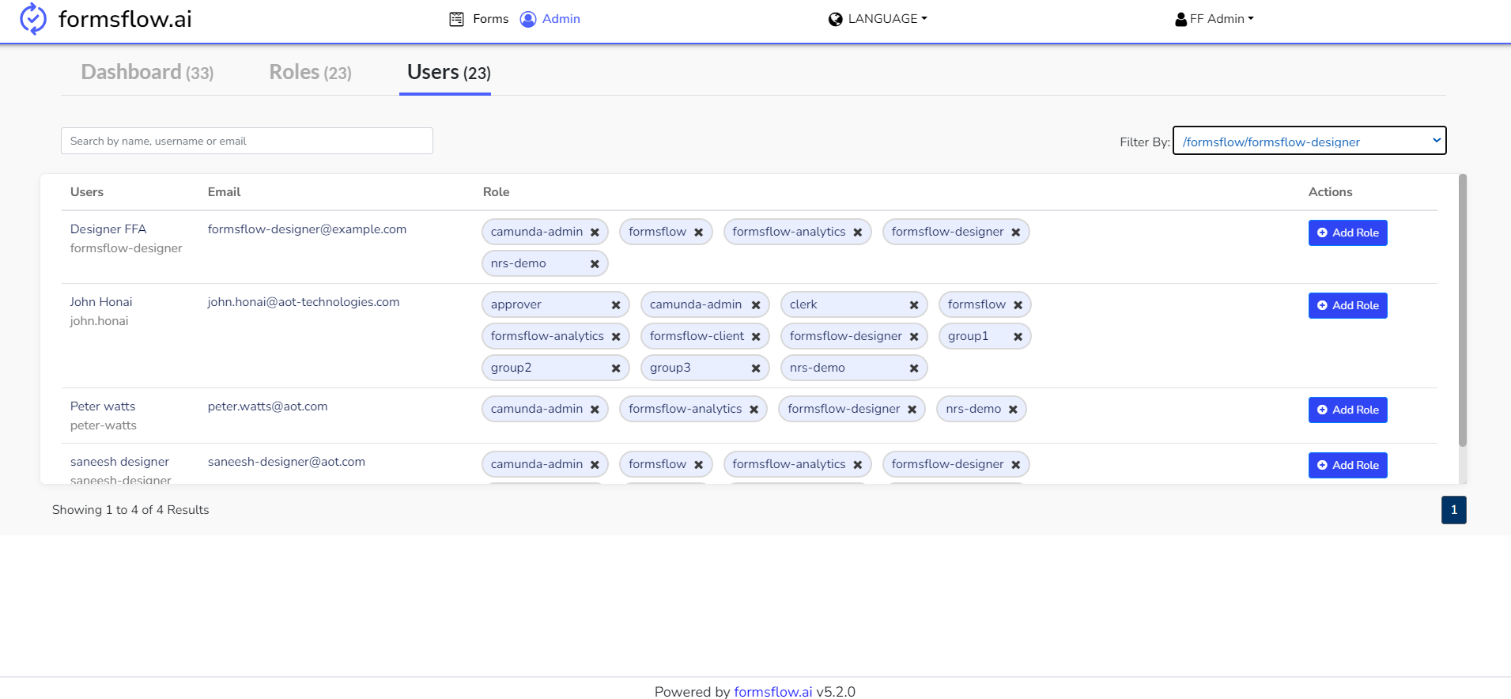Switch to the Roles tab
Image resolution: width=1511 pixels, height=699 pixels.
tap(310, 72)
